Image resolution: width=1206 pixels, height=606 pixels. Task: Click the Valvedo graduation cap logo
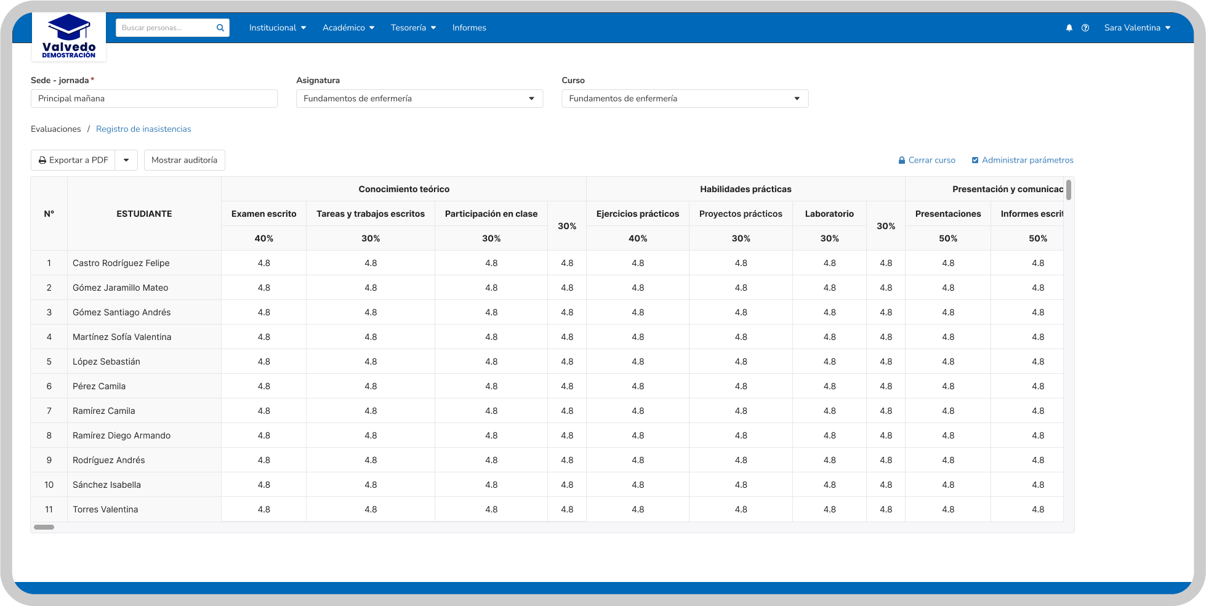click(68, 28)
